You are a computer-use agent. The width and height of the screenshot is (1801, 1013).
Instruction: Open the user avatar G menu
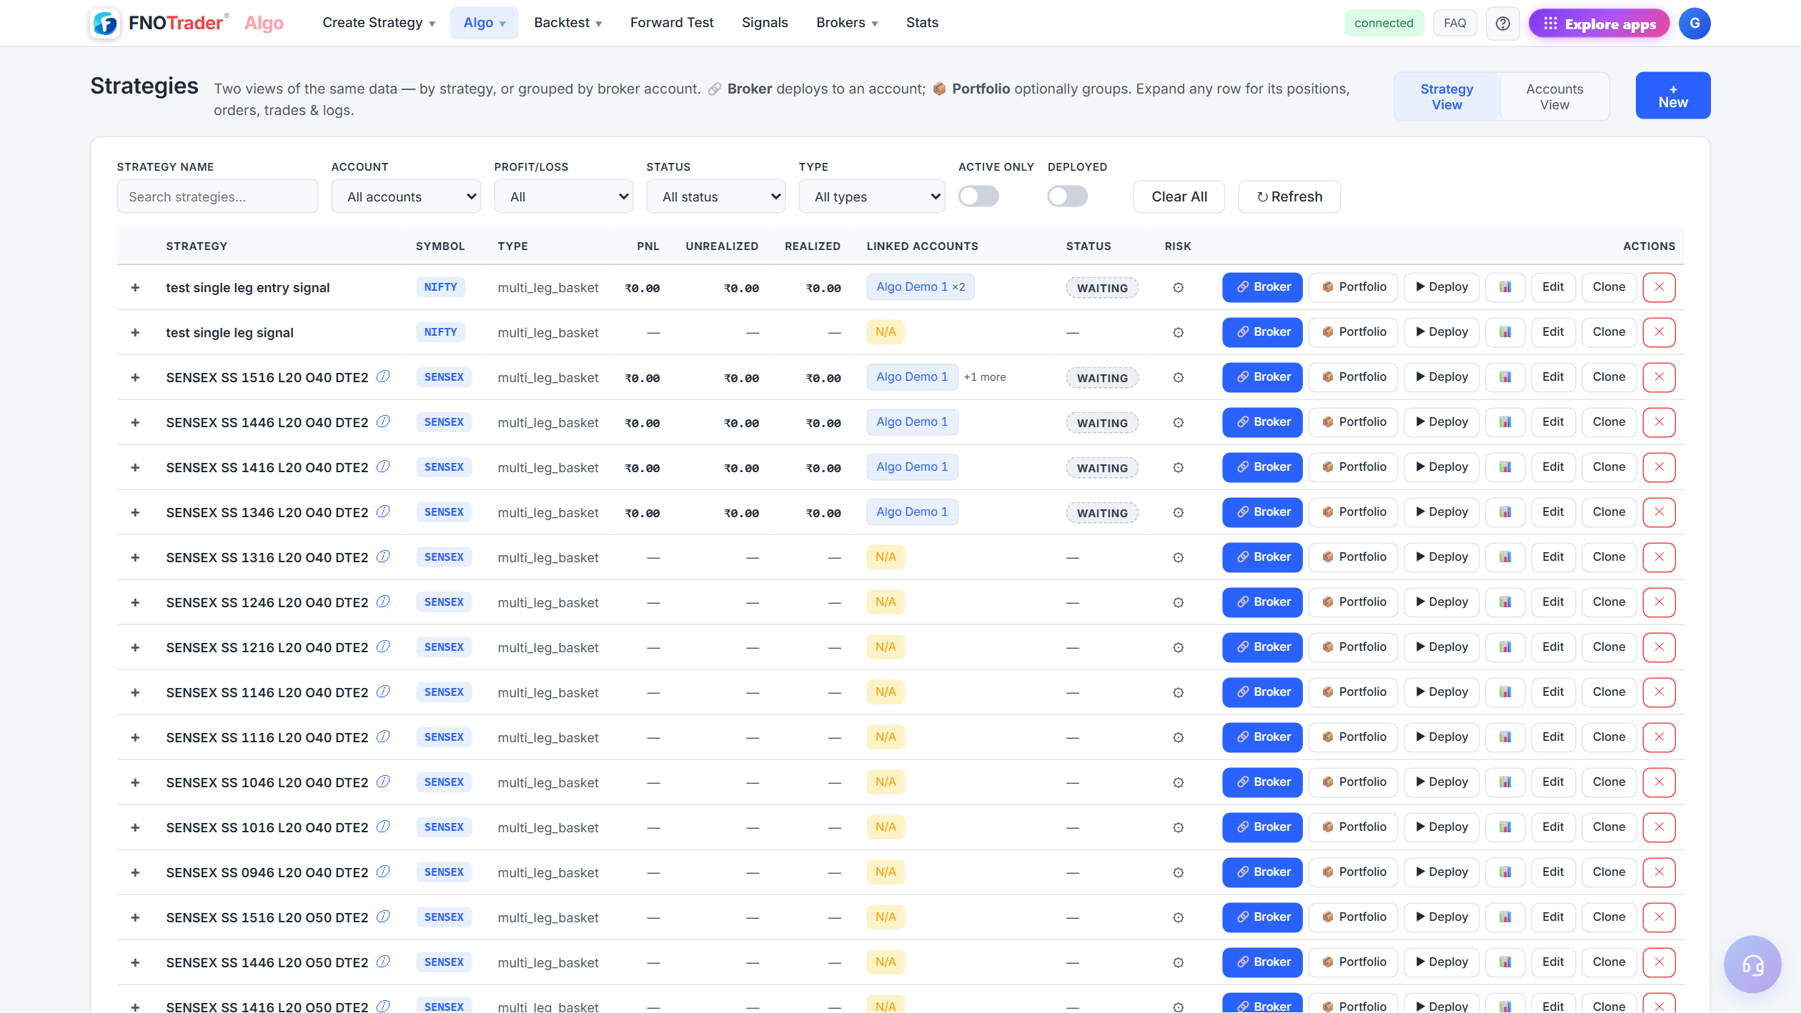(x=1695, y=24)
